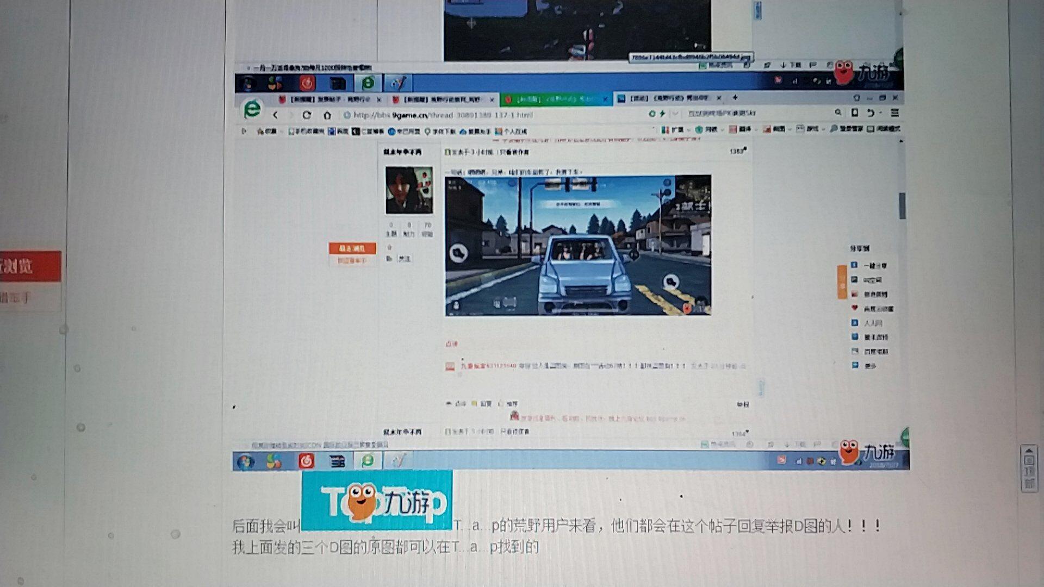The image size is (1044, 587).
Task: Open the Windows Start orb in lower taskbar
Action: (x=245, y=461)
